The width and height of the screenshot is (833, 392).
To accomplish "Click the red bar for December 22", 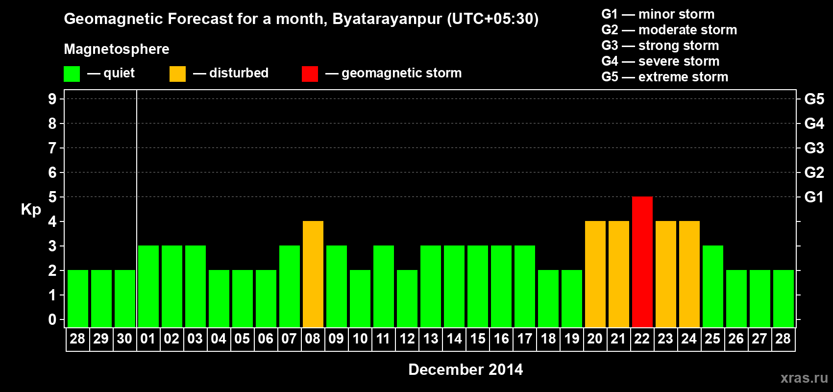I will point(642,262).
